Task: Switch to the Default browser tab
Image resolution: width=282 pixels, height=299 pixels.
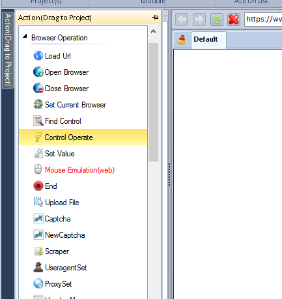Action: tap(206, 39)
